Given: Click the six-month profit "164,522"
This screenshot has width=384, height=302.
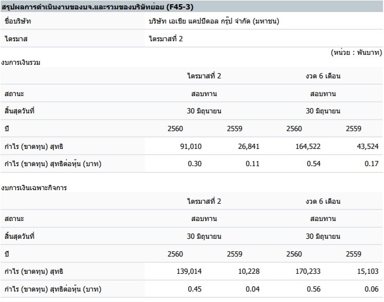Looking at the screenshot, I should [308, 146].
